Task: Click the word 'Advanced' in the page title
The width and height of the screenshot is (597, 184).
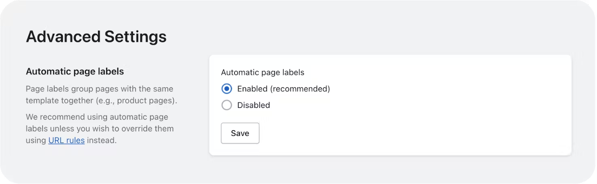Action: pos(64,36)
